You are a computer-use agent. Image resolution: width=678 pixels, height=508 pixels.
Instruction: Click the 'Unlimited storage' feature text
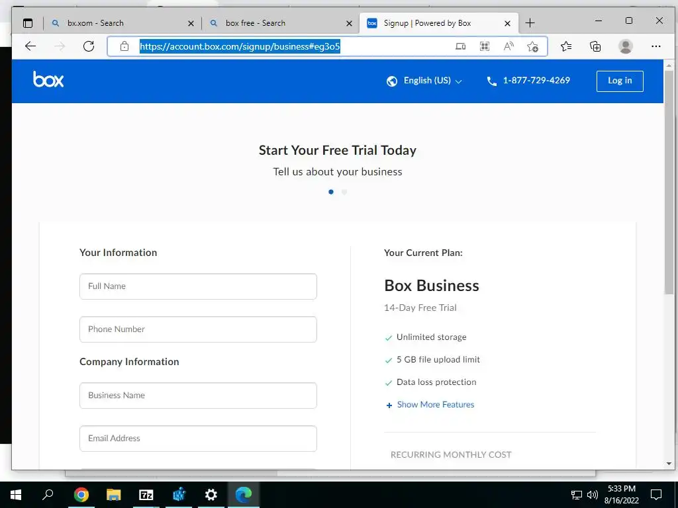tap(432, 337)
